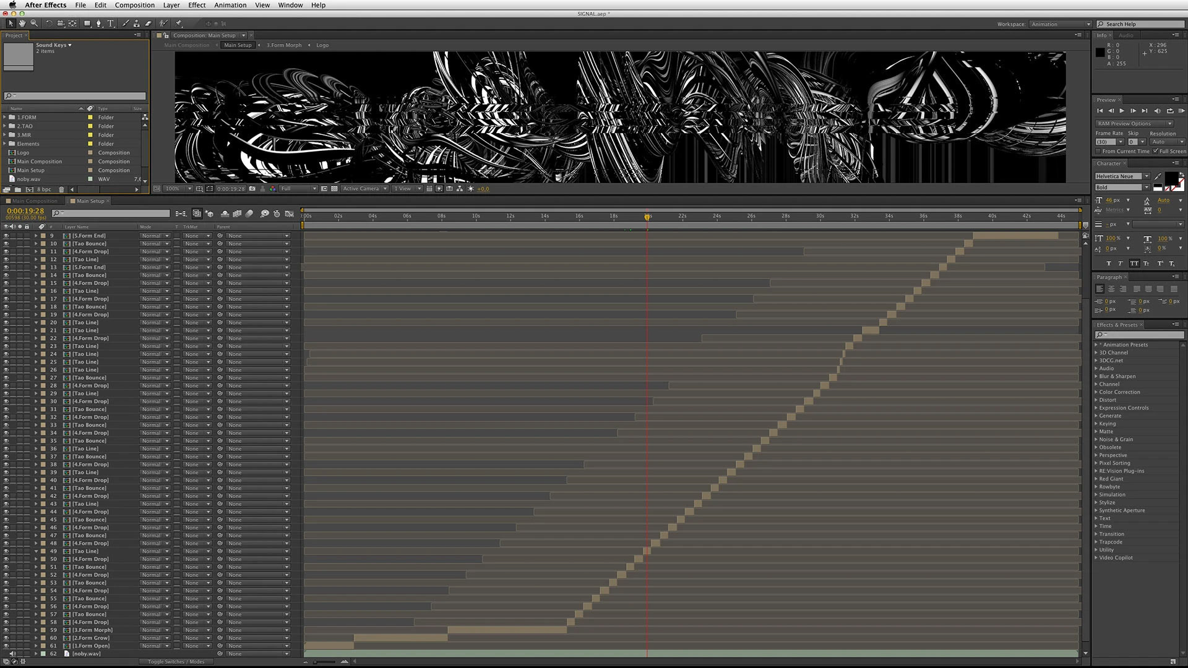1188x668 pixels.
Task: Expand the Trapcode effects category
Action: [x=1096, y=542]
